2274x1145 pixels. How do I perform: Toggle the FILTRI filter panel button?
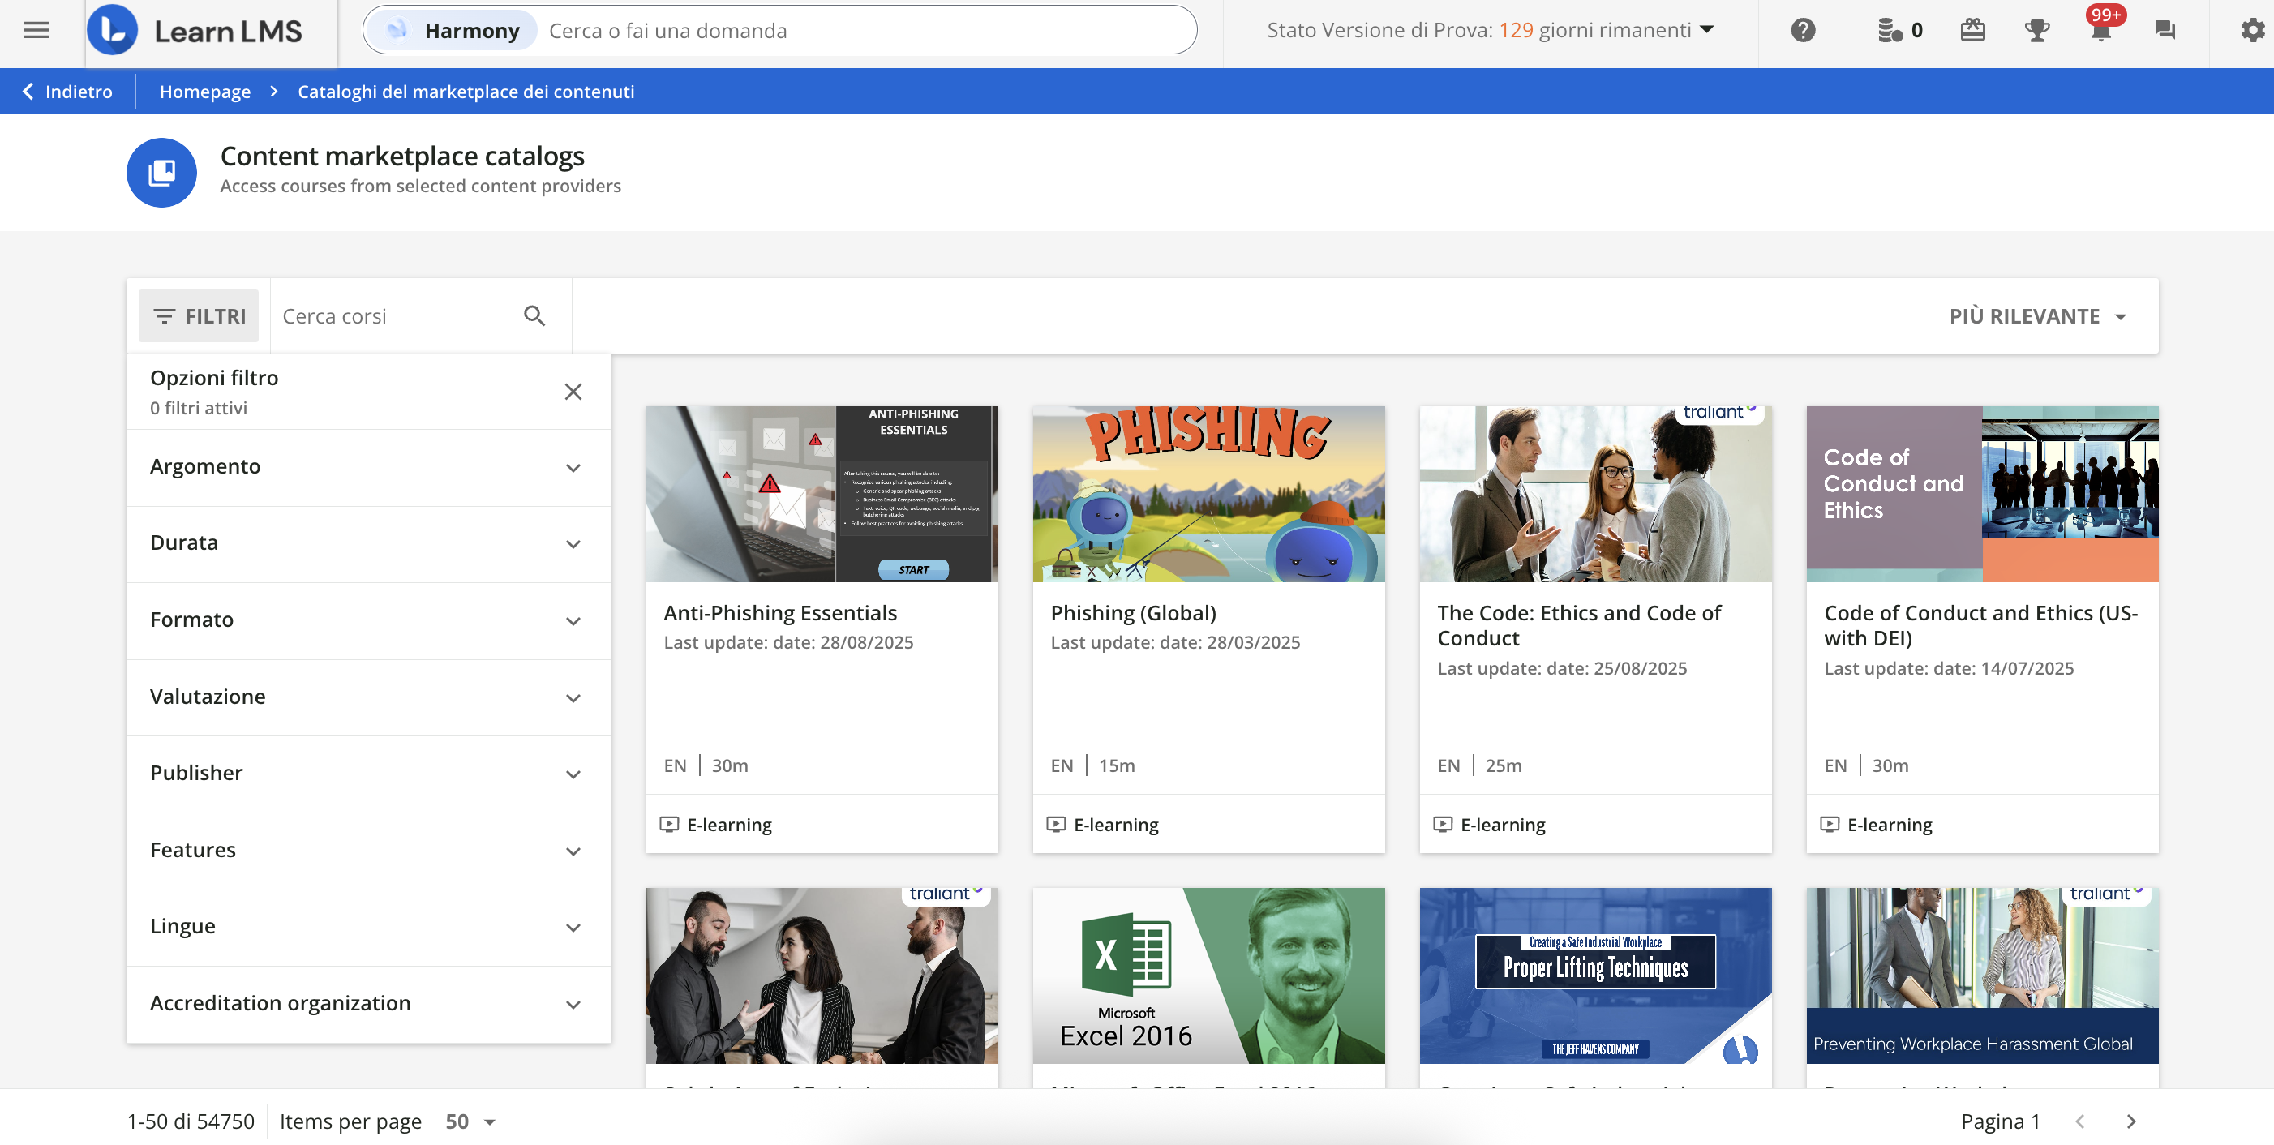[x=199, y=316]
